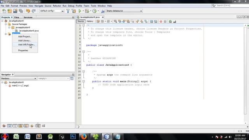Image resolution: width=249 pixels, height=140 pixels.
Task: Open the Run Project dropdown arrow
Action: 83,11
